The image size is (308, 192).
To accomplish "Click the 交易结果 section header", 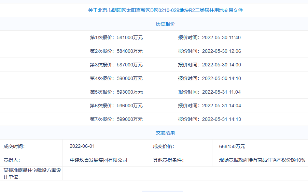I will tap(165, 133).
